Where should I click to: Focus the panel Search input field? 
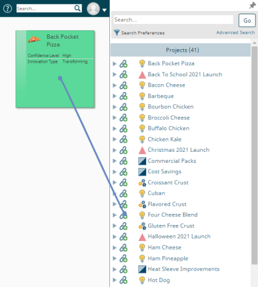pyautogui.click(x=173, y=20)
